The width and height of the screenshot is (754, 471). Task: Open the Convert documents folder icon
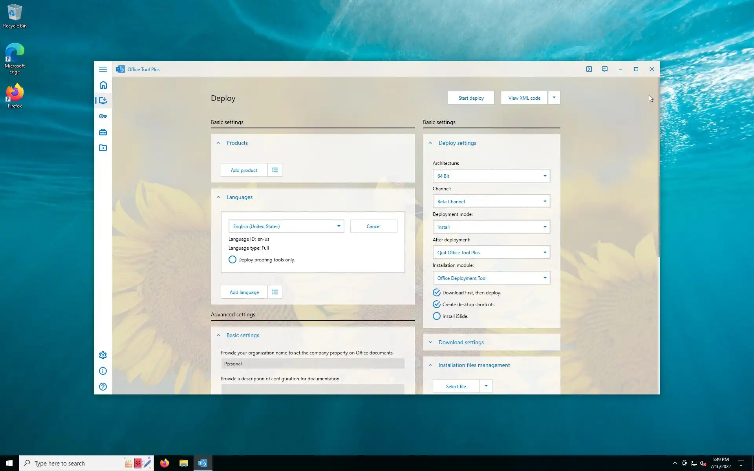coord(103,148)
